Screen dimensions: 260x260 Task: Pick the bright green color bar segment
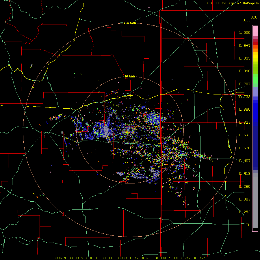click(255, 79)
